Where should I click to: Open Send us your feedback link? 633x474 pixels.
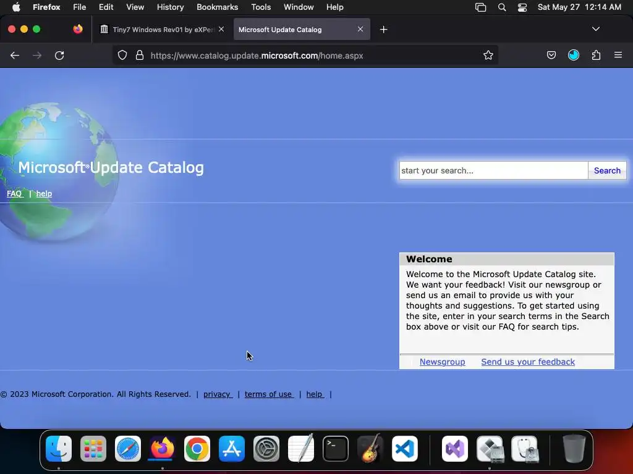point(528,362)
